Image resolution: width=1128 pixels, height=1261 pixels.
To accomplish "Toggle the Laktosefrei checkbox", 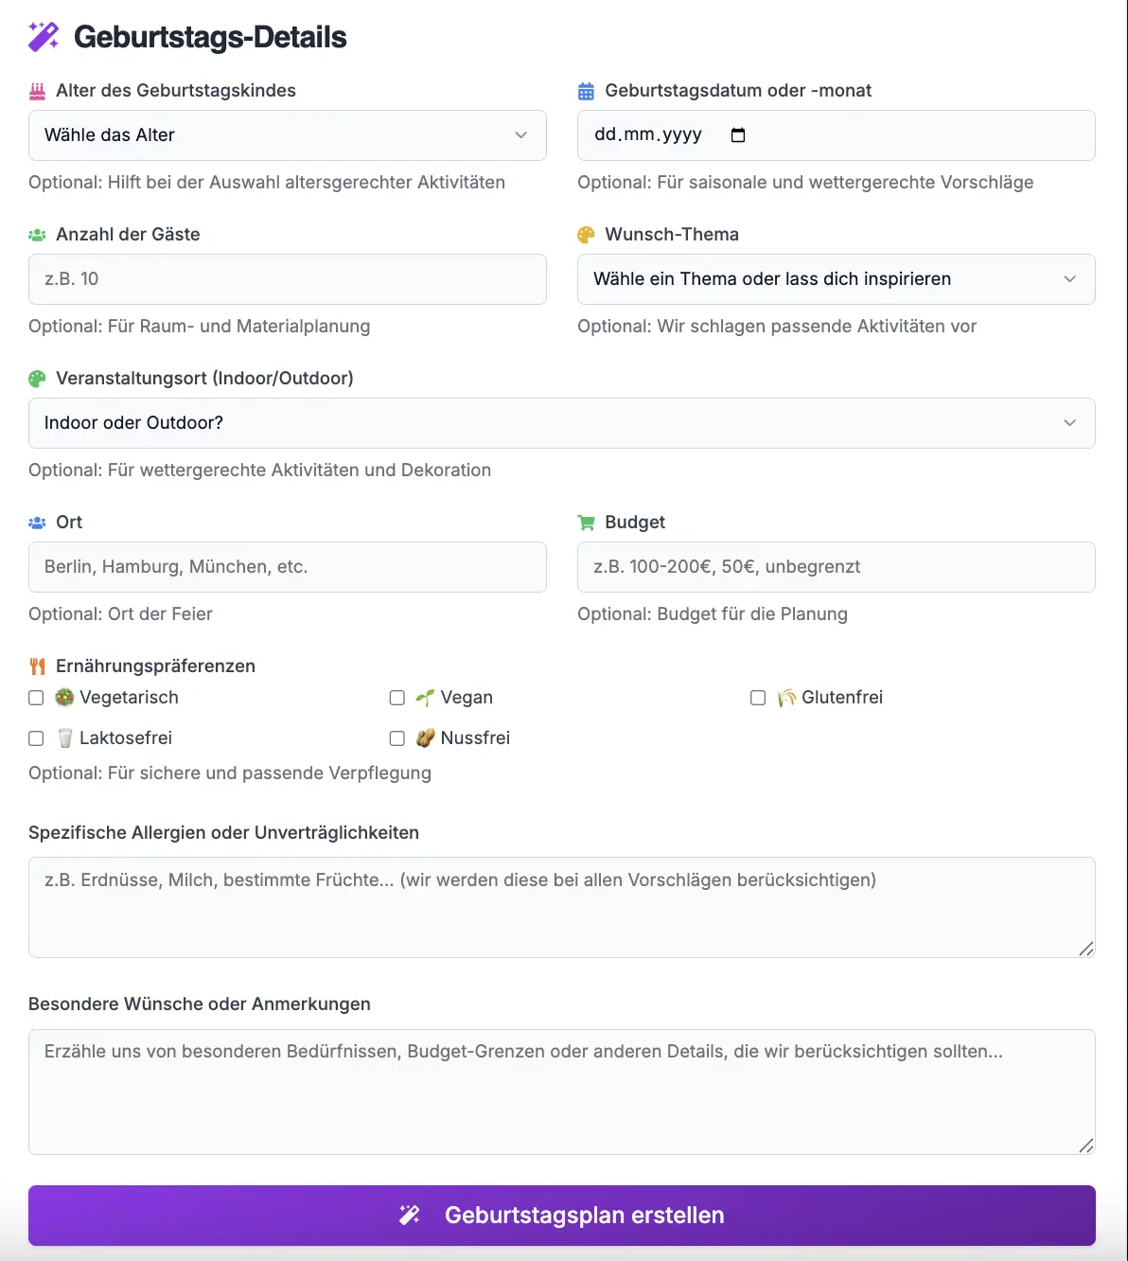I will click(x=36, y=738).
